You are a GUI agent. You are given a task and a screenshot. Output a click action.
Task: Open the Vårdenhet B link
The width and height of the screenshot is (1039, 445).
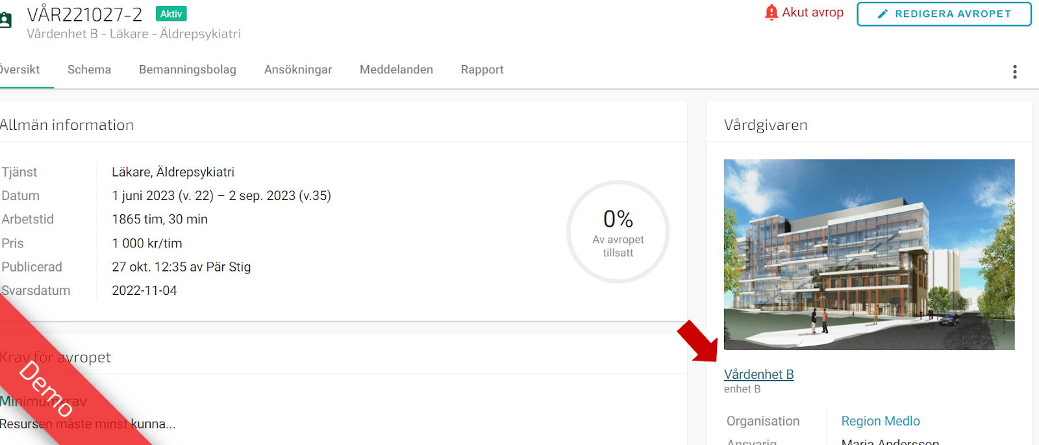(758, 374)
